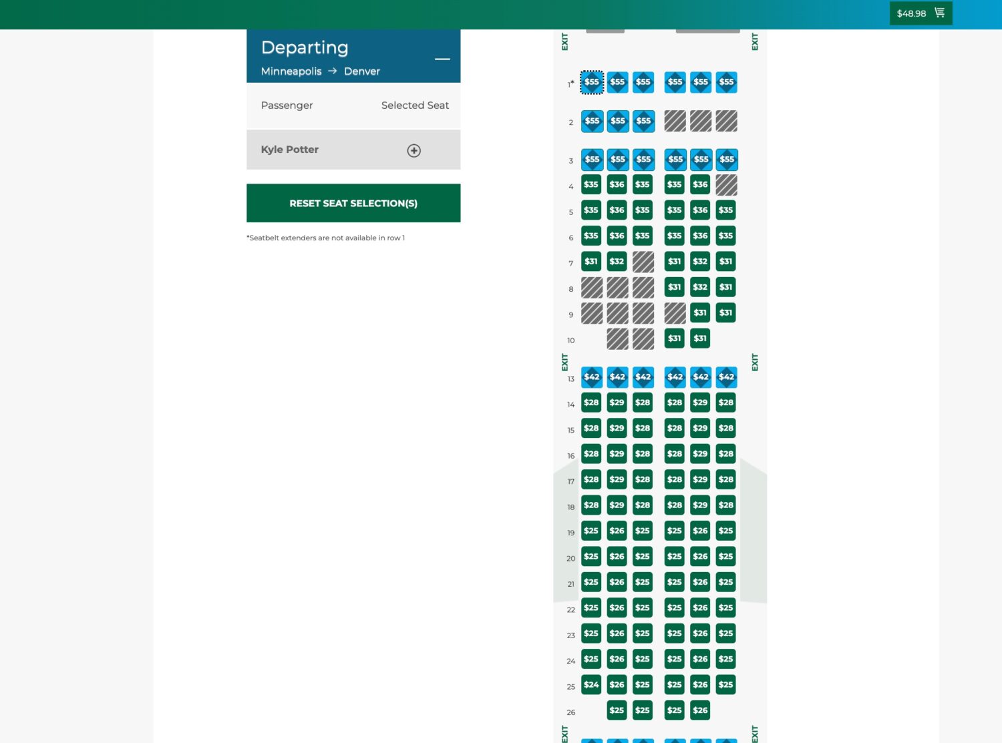The height and width of the screenshot is (743, 1002).
Task: Select a $31 window seat in row 7
Action: (x=591, y=261)
